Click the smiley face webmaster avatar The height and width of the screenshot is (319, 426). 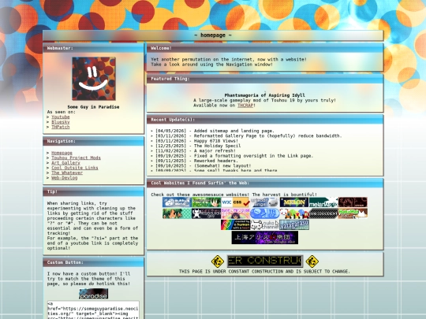94,79
